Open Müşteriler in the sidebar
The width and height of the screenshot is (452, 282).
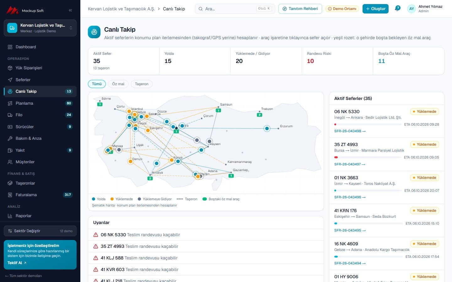click(x=40, y=162)
